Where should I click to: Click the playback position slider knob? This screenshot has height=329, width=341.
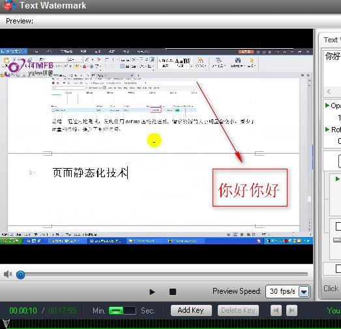[20, 275]
